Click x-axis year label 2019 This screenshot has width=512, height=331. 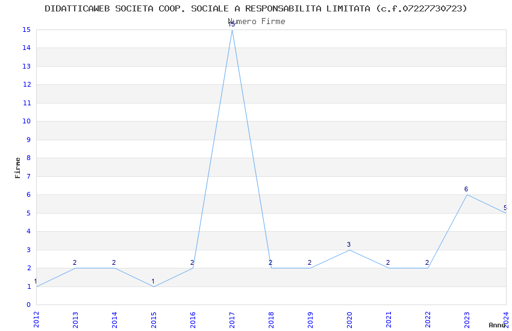click(311, 320)
